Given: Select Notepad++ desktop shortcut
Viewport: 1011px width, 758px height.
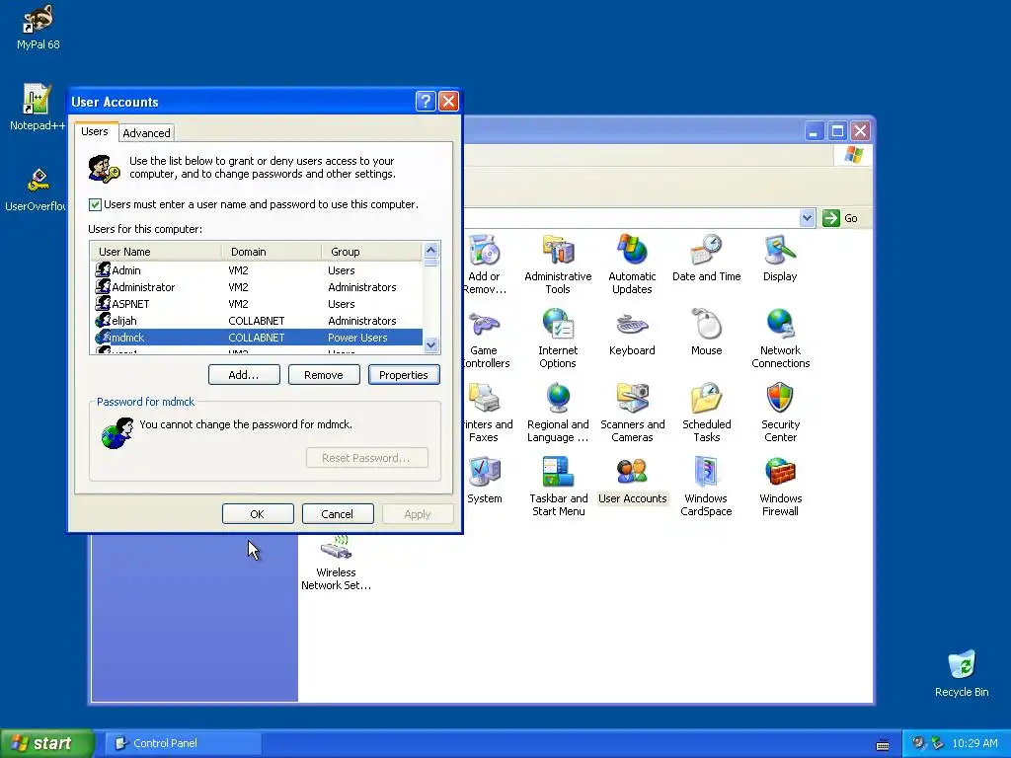Looking at the screenshot, I should [37, 108].
